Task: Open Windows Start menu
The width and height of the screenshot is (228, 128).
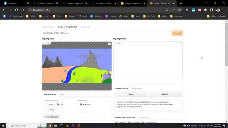Action: click(x=3, y=126)
